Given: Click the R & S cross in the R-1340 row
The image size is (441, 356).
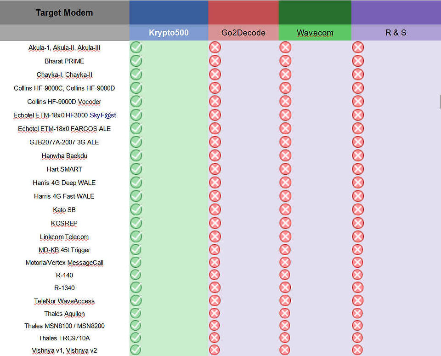Looking at the screenshot, I should [357, 287].
